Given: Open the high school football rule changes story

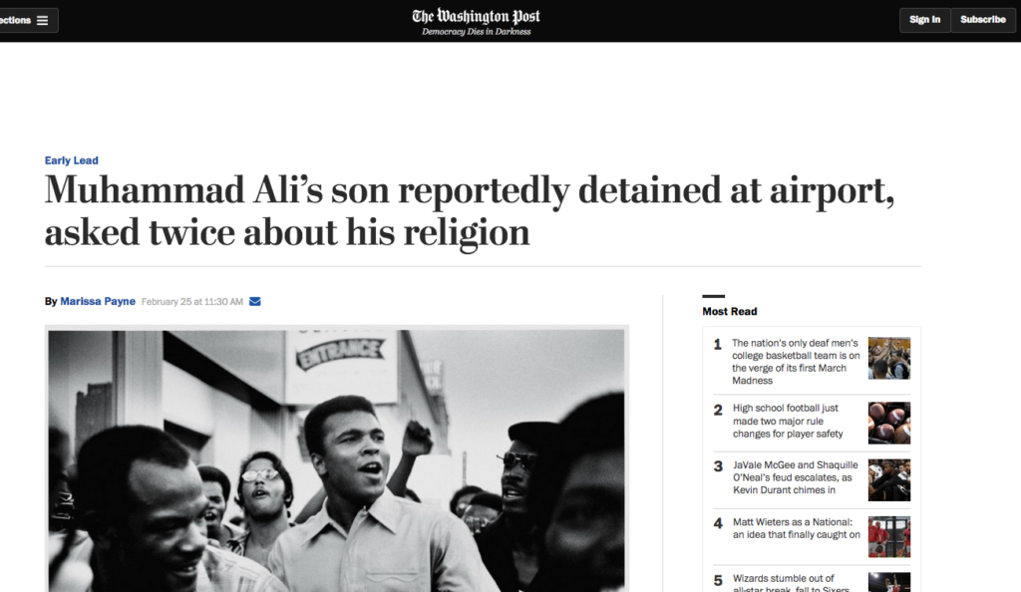Looking at the screenshot, I should click(788, 421).
